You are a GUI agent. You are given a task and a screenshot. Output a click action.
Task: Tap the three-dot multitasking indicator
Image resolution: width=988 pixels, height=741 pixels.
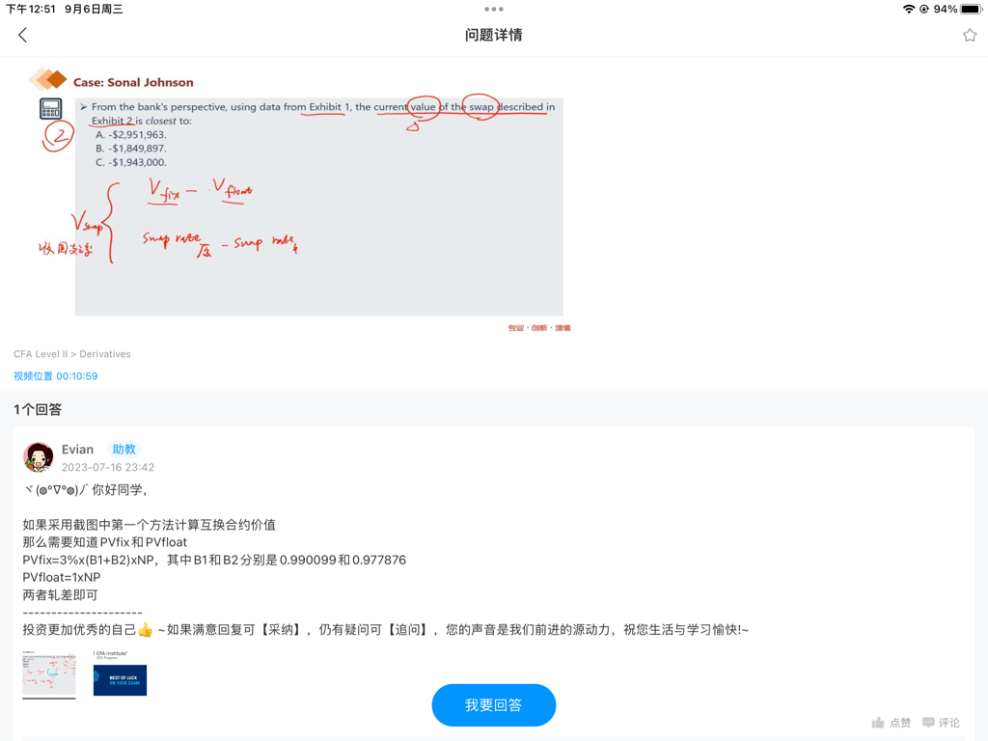[x=493, y=9]
